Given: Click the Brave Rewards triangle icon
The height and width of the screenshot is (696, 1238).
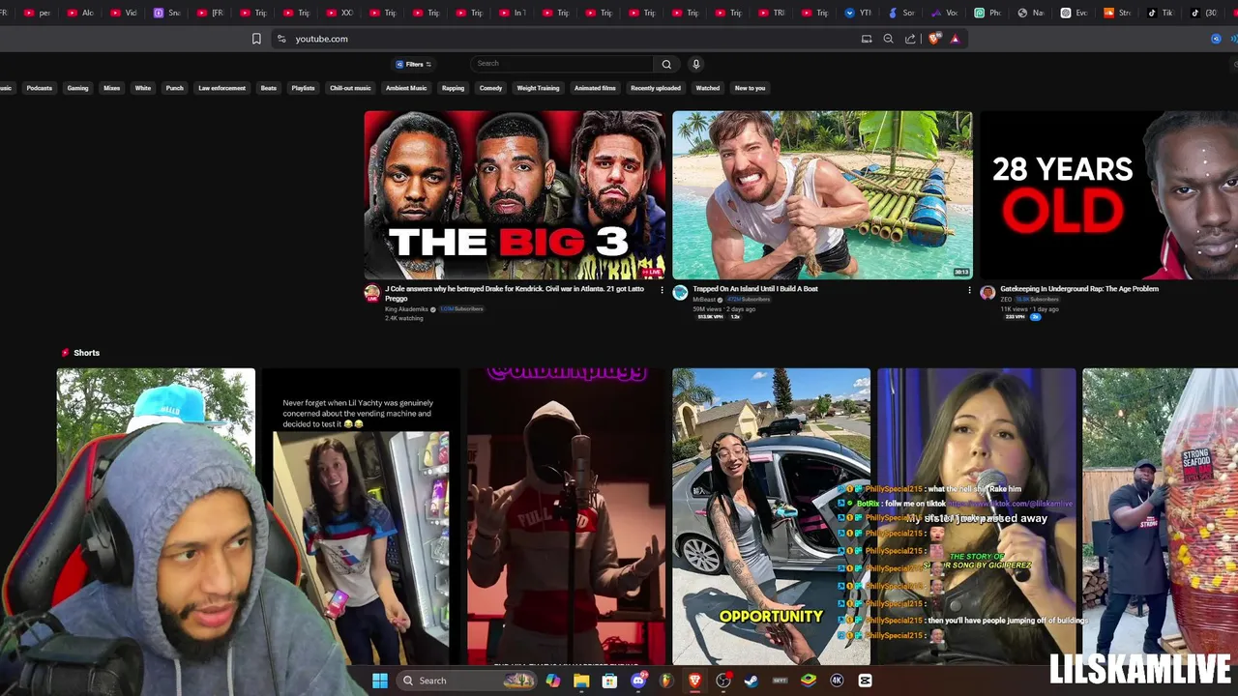Looking at the screenshot, I should click(x=955, y=39).
